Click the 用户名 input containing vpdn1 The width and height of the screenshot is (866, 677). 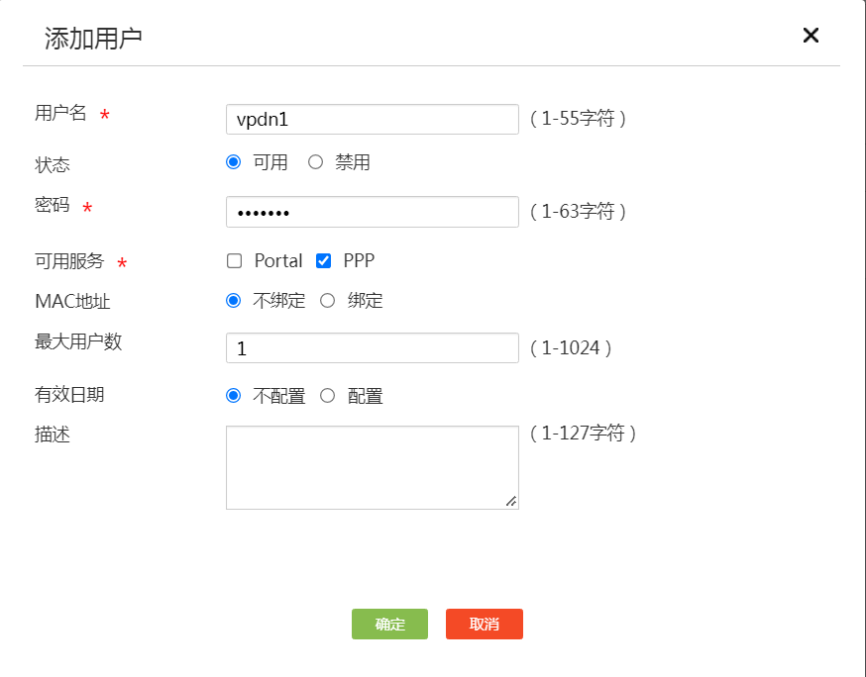click(372, 119)
